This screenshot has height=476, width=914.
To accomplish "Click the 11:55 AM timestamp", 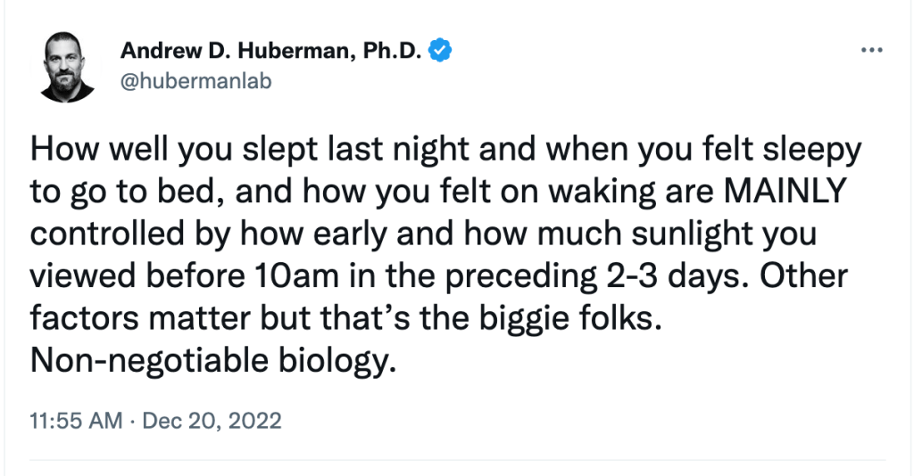I will click(x=76, y=420).
